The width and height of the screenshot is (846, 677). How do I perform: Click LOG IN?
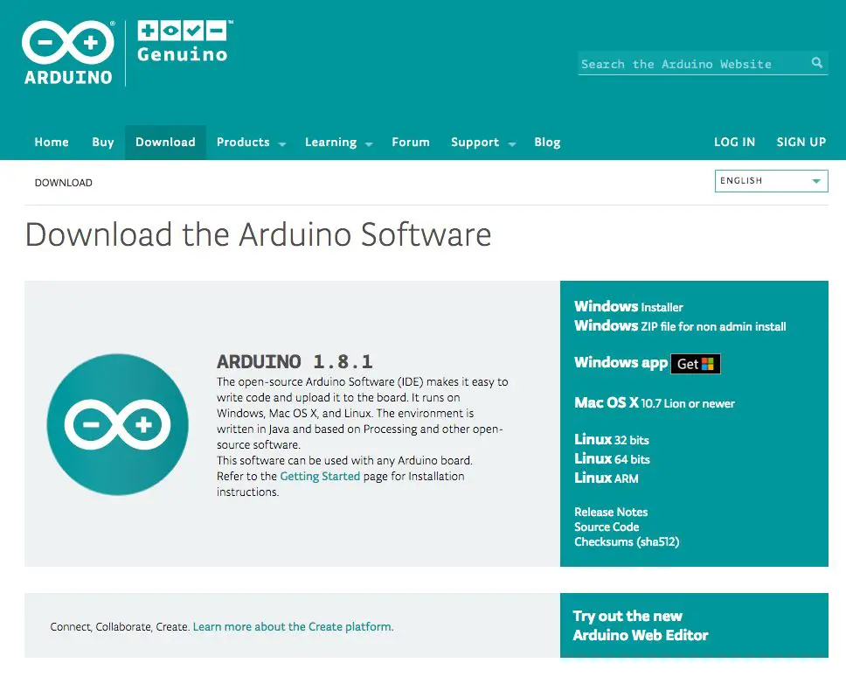734,142
